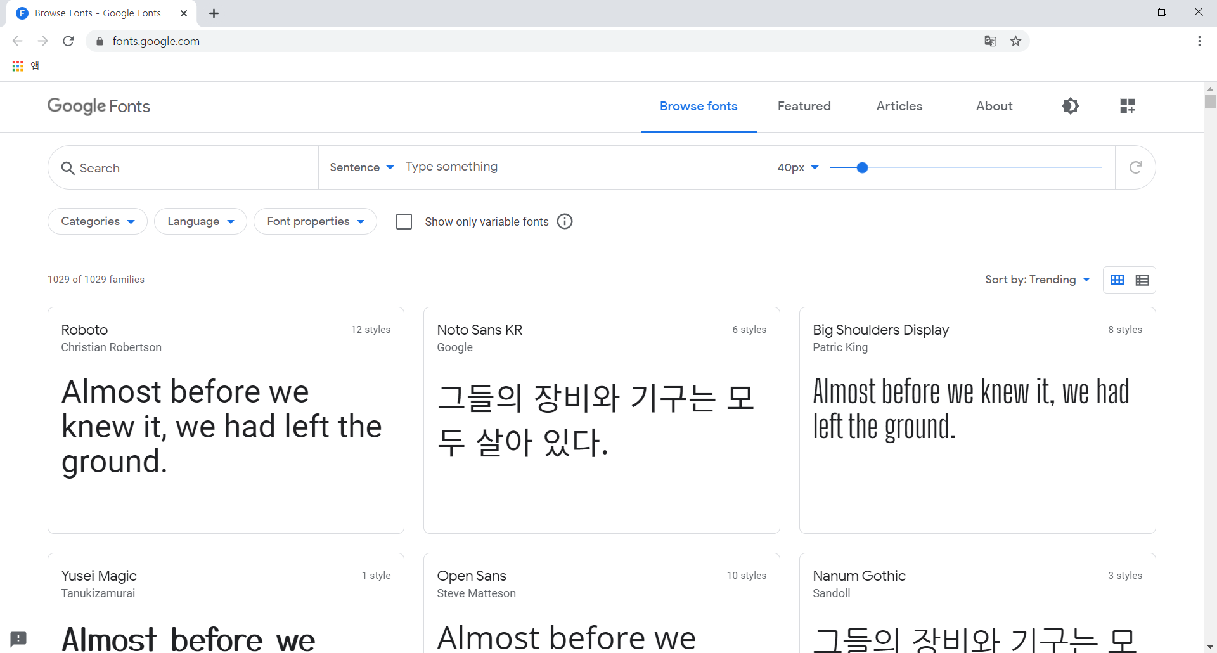Expand the Categories filter
Image resolution: width=1217 pixels, height=653 pixels.
click(98, 221)
